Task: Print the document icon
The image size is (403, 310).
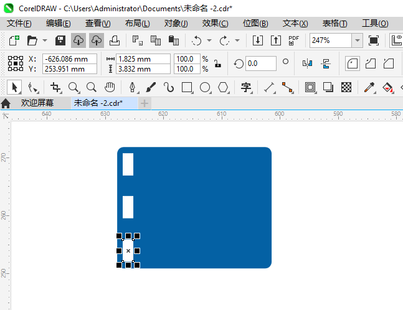Action: pyautogui.click(x=115, y=40)
